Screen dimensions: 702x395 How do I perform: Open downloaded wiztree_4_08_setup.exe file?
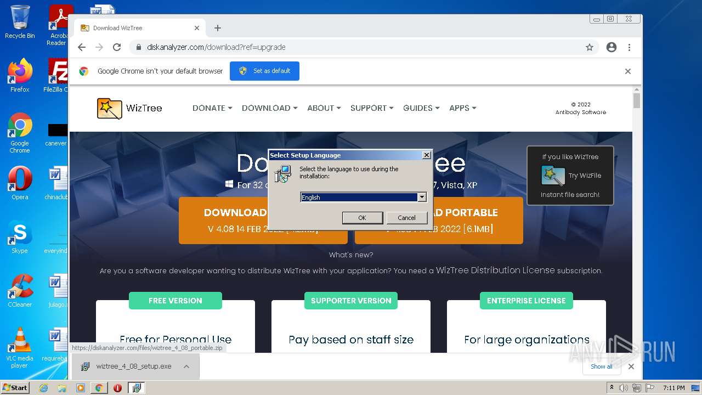127,366
